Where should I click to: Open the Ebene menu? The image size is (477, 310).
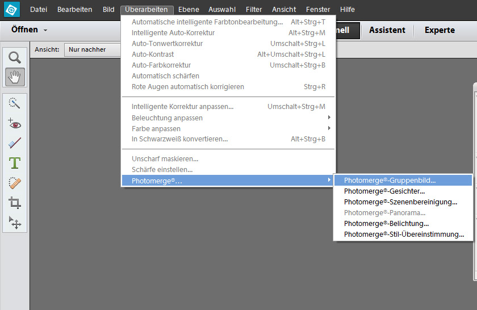[189, 10]
